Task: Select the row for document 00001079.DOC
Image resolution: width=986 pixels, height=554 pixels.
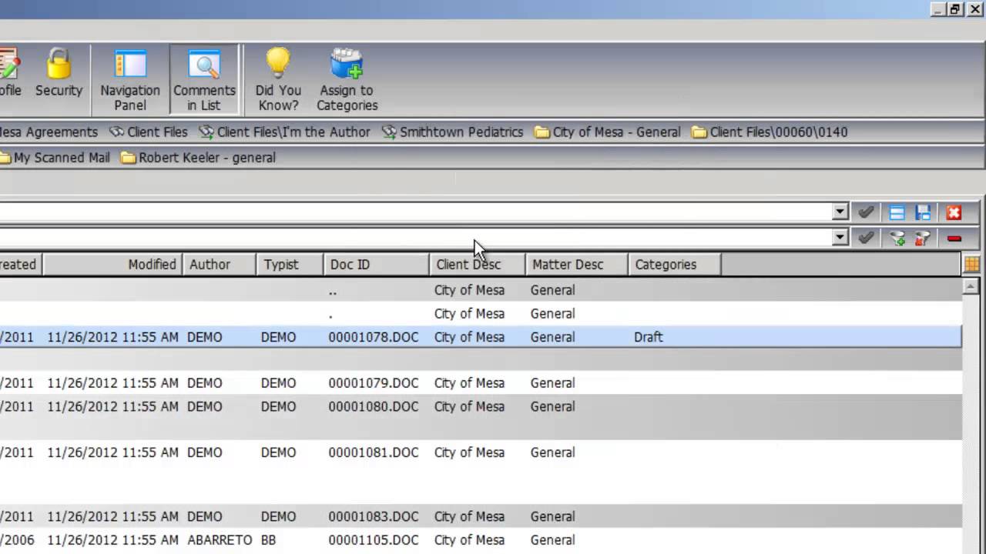Action: (374, 383)
